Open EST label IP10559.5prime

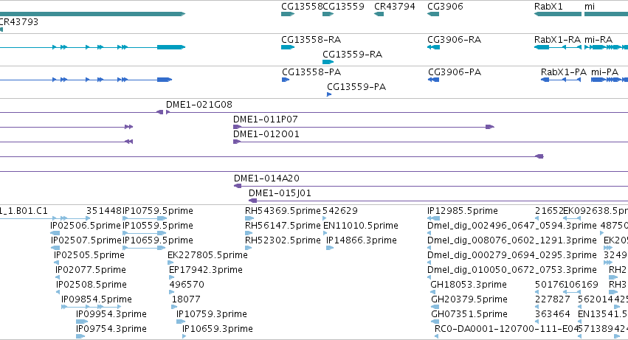pyautogui.click(x=158, y=226)
